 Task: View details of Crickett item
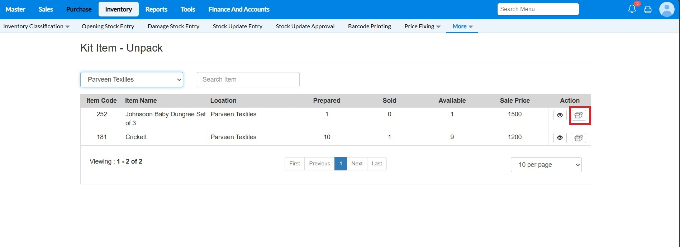(x=560, y=138)
